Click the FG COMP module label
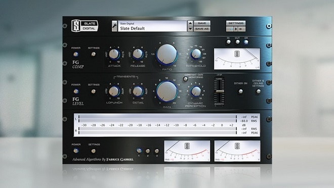334x188 pixels. [x=78, y=65]
